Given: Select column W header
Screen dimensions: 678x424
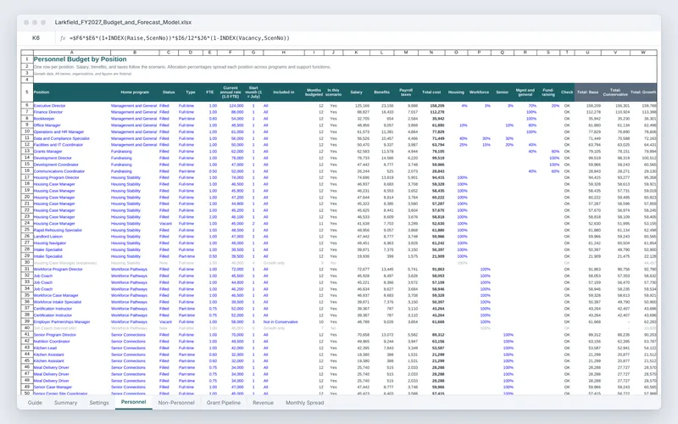Looking at the screenshot, I should [643, 53].
